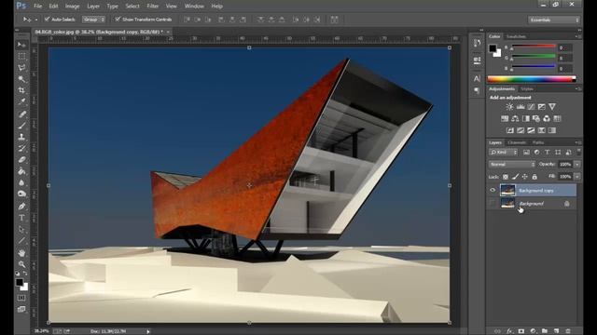
Task: Select the Crop tool
Action: click(x=21, y=90)
